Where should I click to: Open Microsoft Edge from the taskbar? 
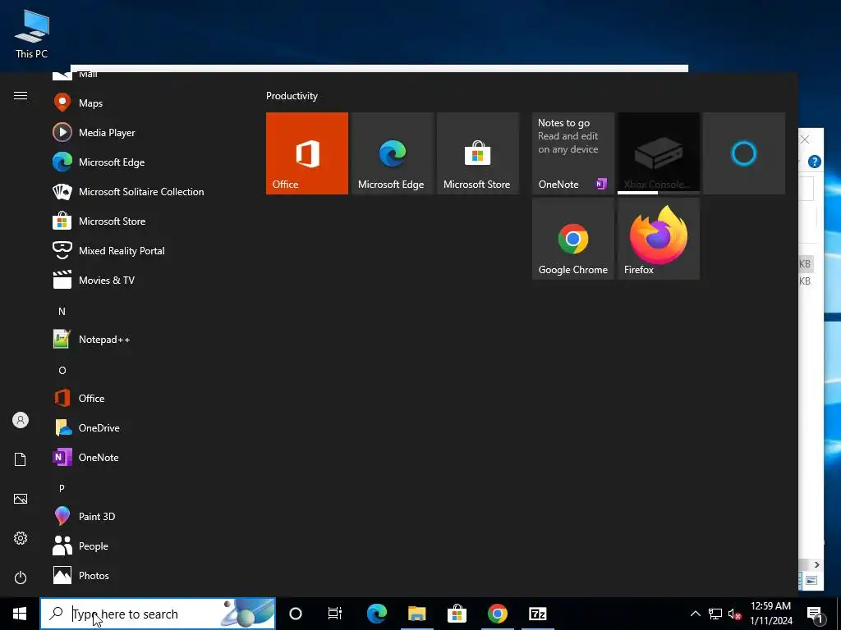(377, 614)
